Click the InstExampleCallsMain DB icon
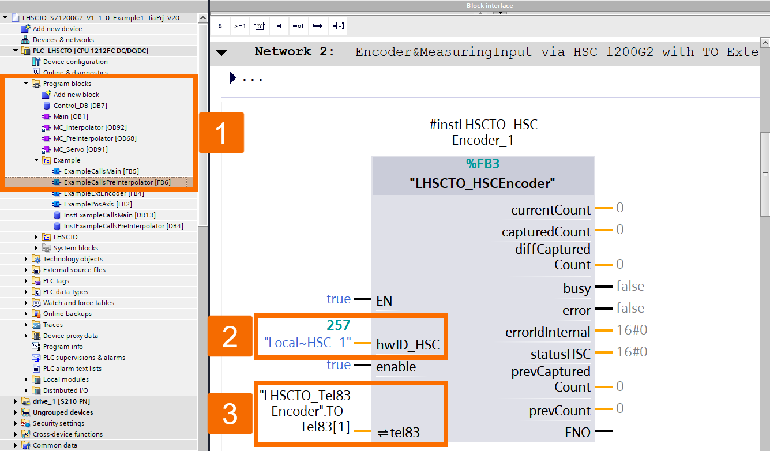Viewport: 770px width, 451px height. [57, 215]
